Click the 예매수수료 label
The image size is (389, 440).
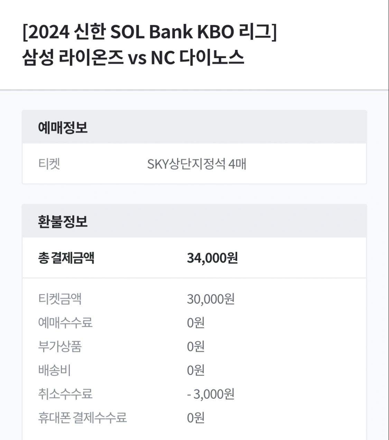click(x=65, y=322)
